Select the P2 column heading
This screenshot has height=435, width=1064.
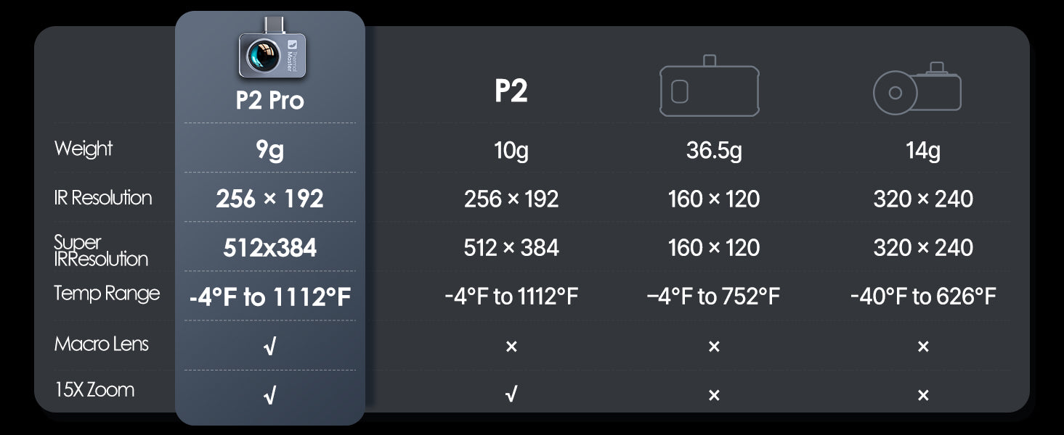click(x=511, y=91)
